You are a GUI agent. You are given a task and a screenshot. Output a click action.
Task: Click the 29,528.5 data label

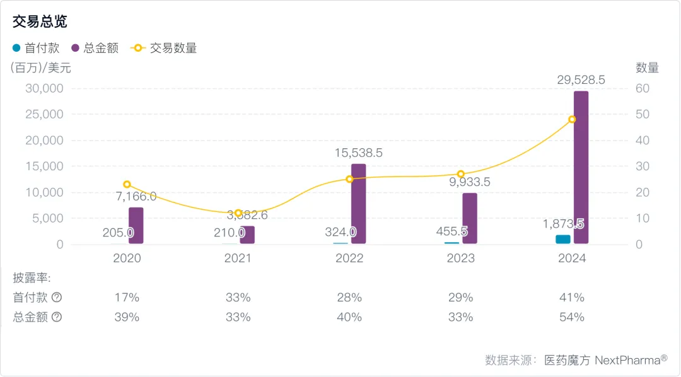(581, 80)
